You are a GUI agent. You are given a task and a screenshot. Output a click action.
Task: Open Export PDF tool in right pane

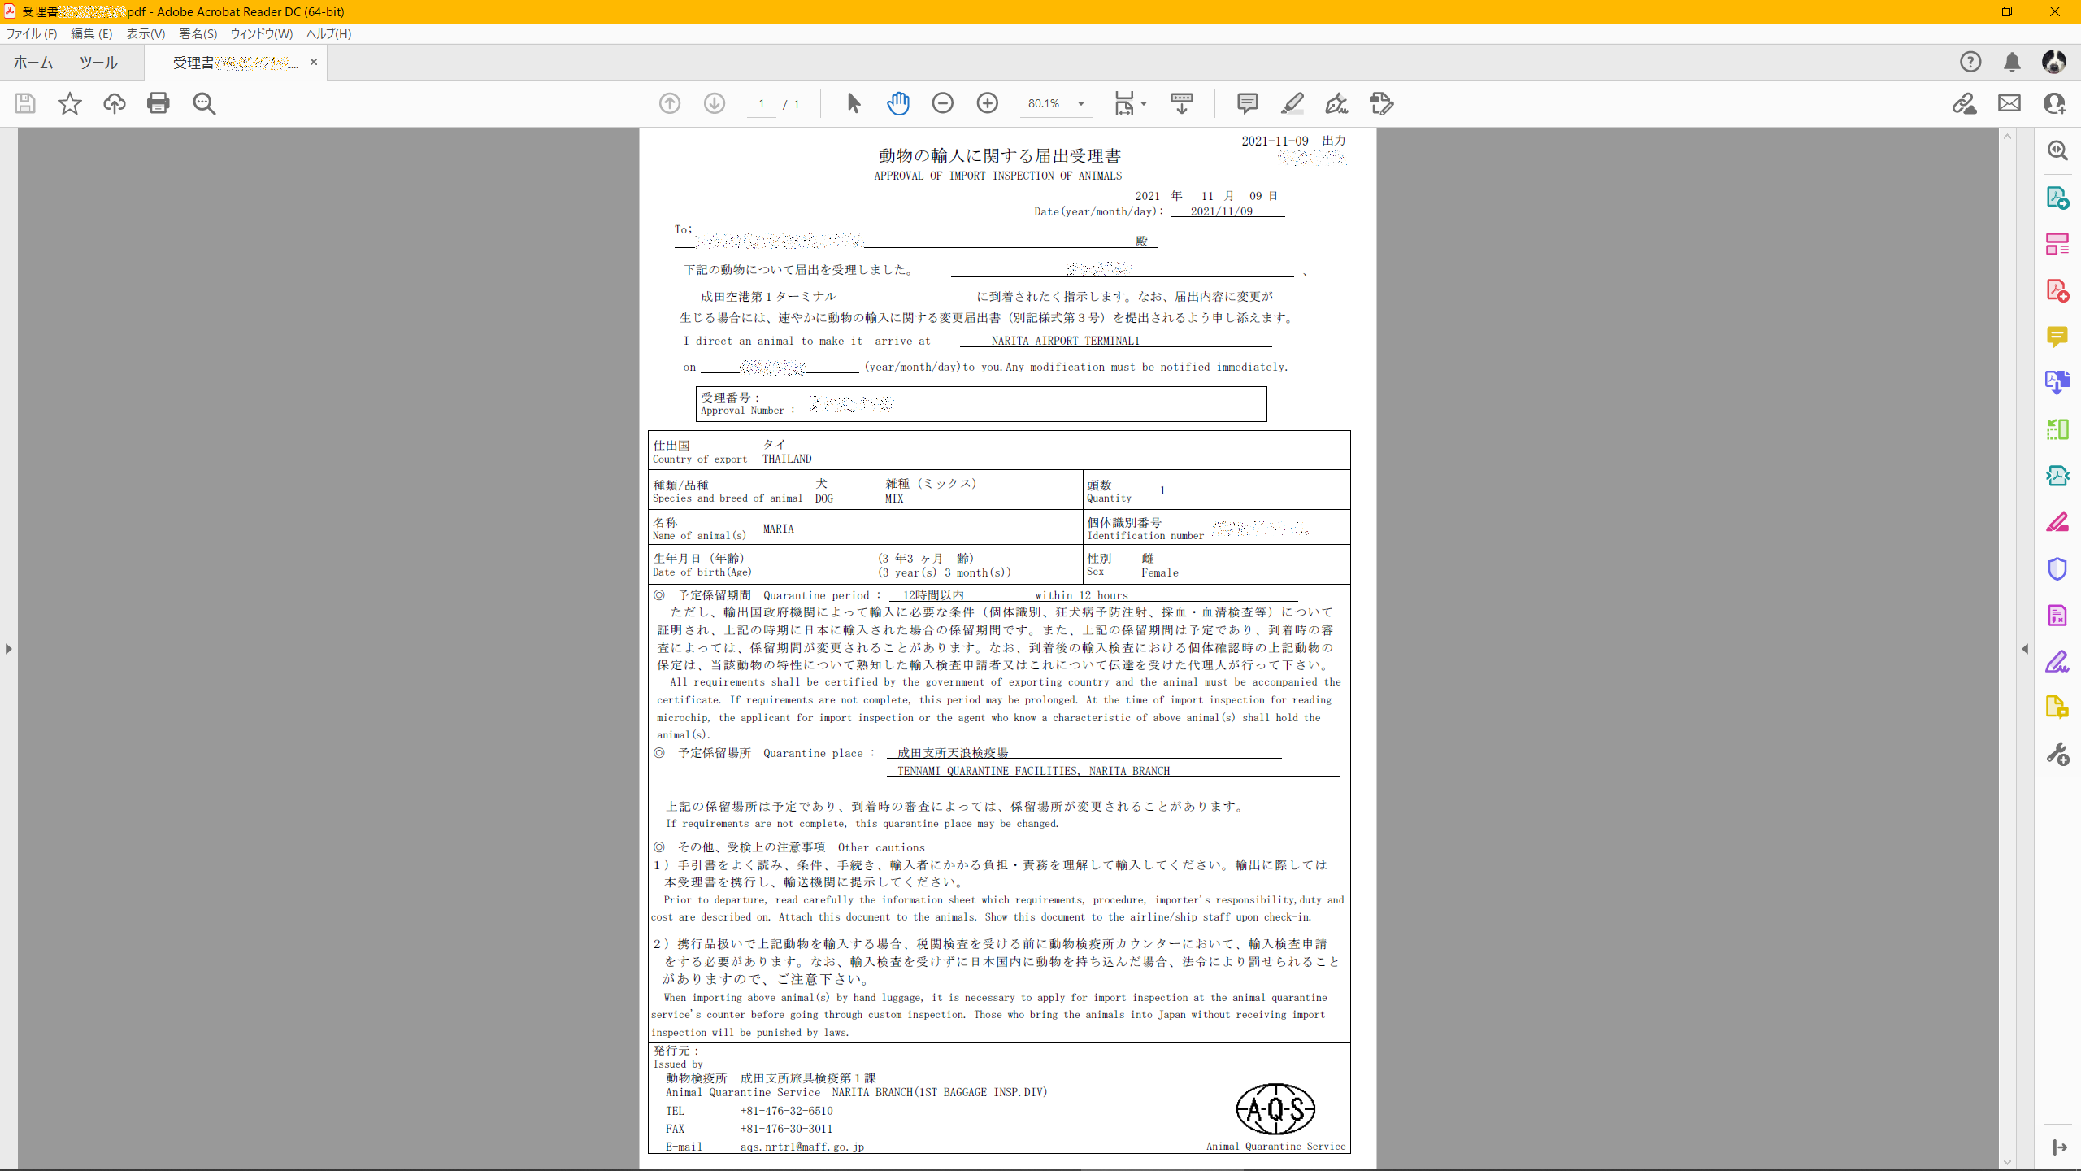[x=2057, y=198]
